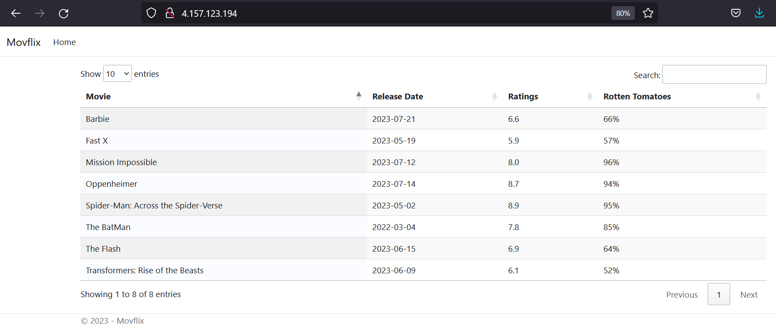Bookmark this page with the star icon
Viewport: 776px width, 336px height.
[x=648, y=13]
